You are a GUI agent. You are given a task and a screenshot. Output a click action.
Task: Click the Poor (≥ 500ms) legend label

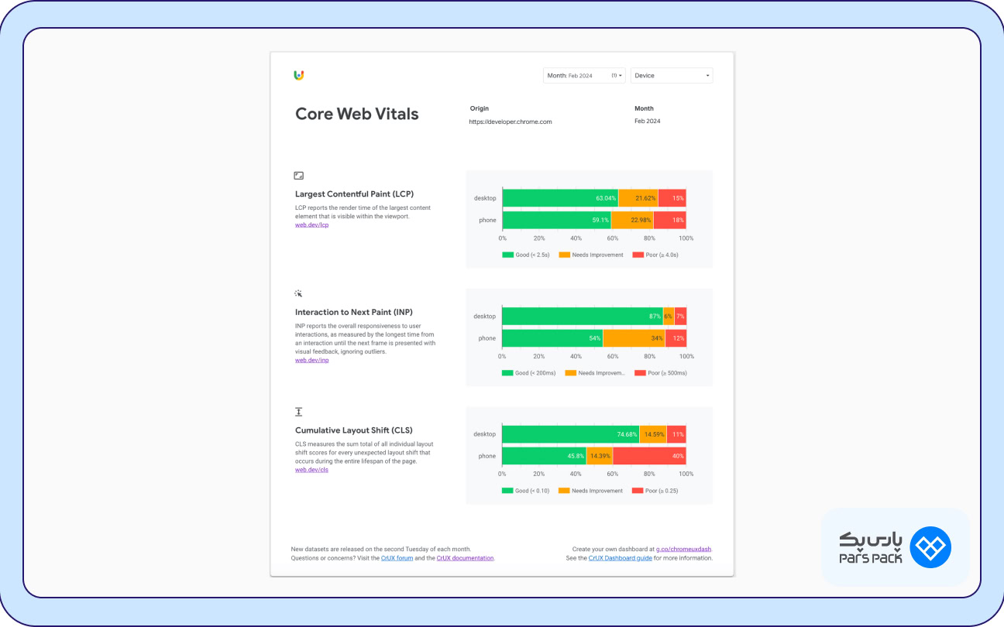667,373
